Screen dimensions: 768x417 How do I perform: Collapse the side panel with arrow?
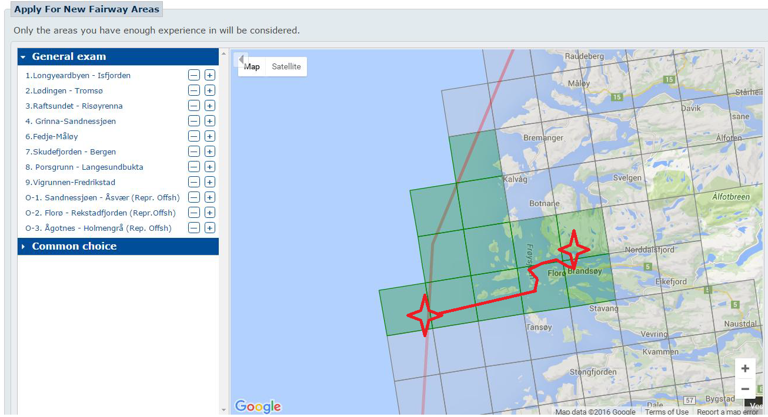click(x=241, y=60)
